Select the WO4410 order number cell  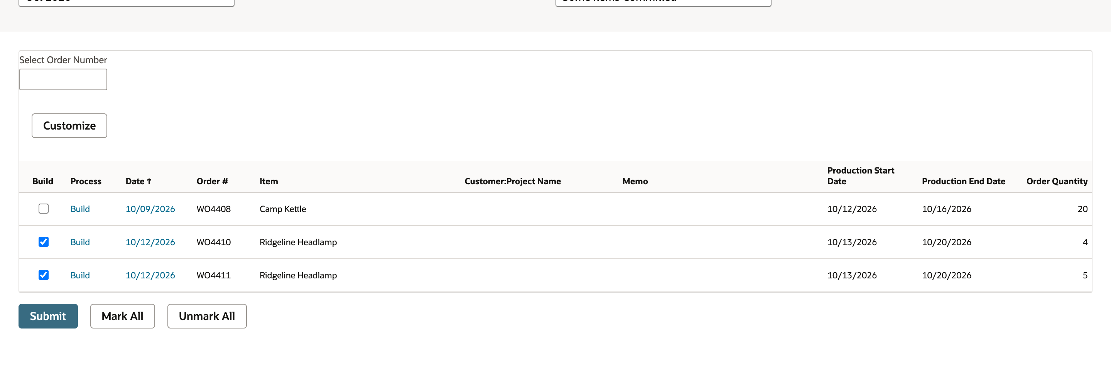coord(213,242)
